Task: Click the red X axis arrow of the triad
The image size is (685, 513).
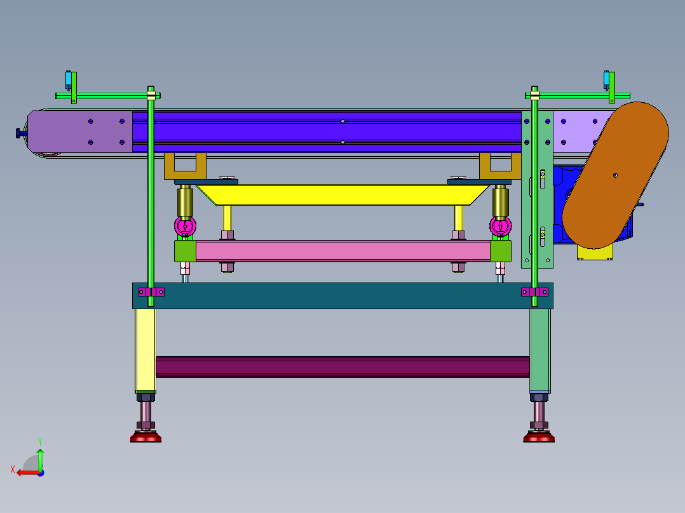Action: [x=24, y=472]
